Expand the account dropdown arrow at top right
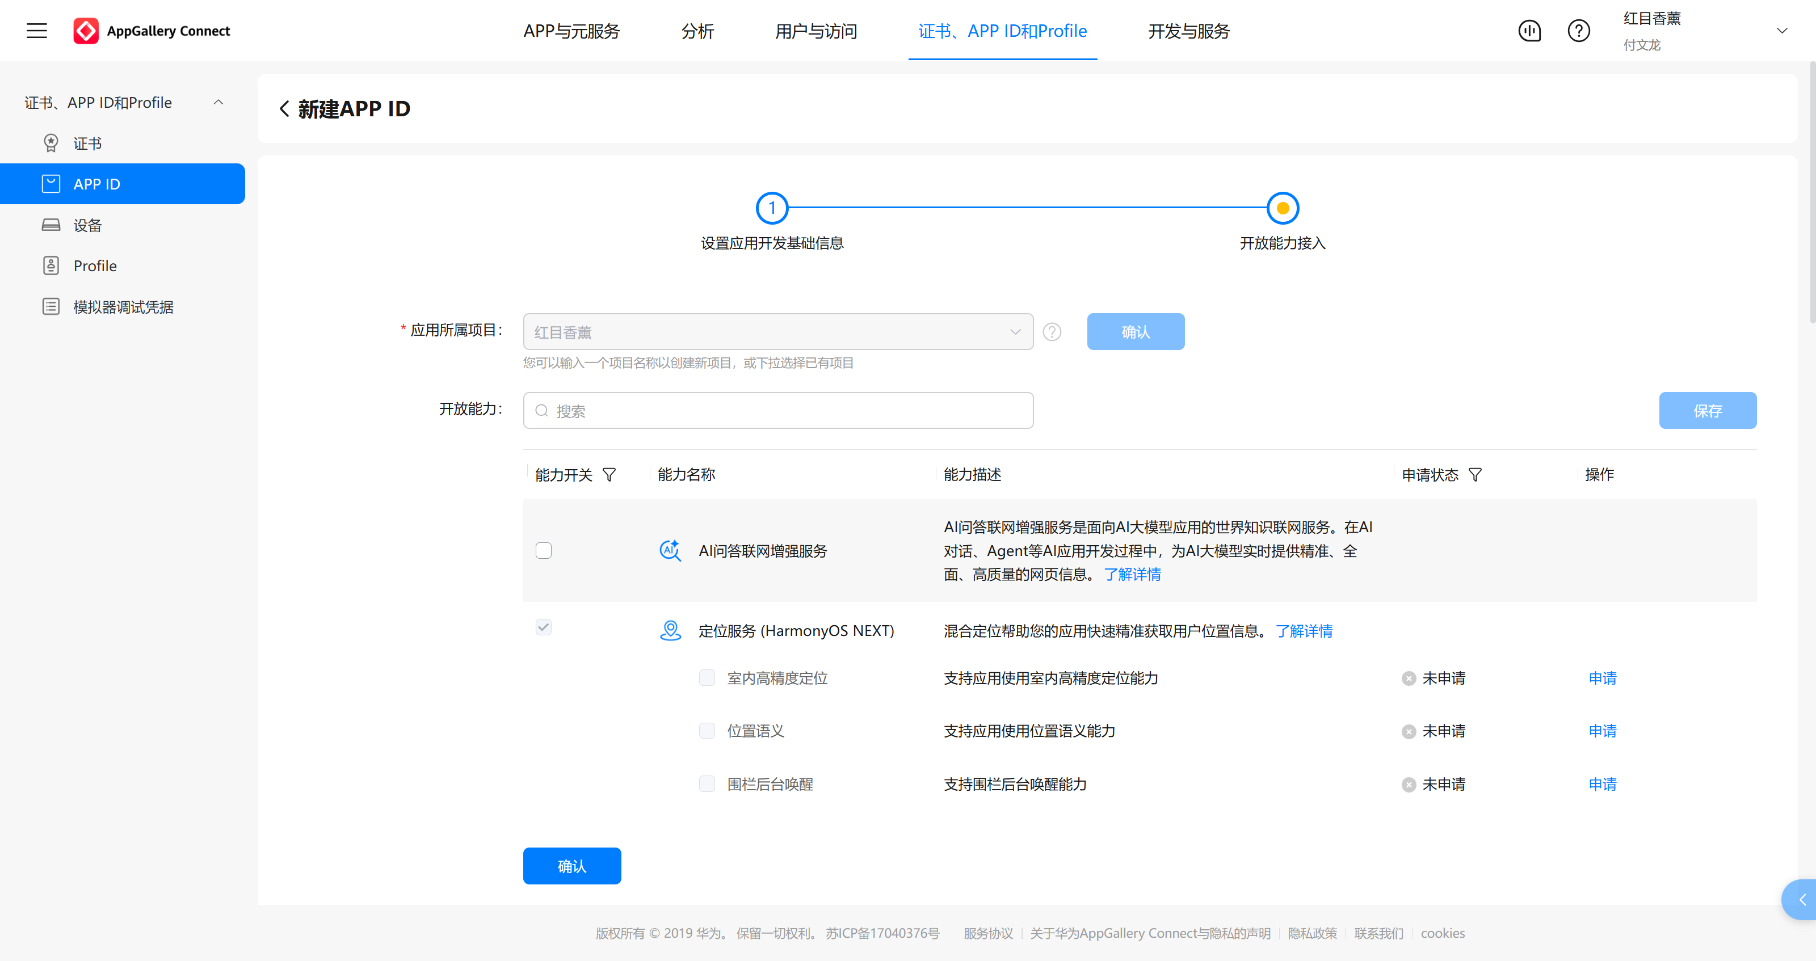This screenshot has width=1816, height=961. point(1782,30)
